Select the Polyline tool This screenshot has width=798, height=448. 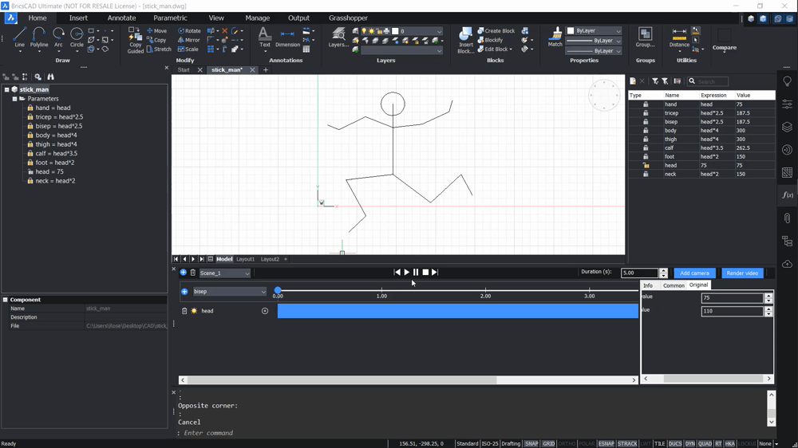coord(38,38)
